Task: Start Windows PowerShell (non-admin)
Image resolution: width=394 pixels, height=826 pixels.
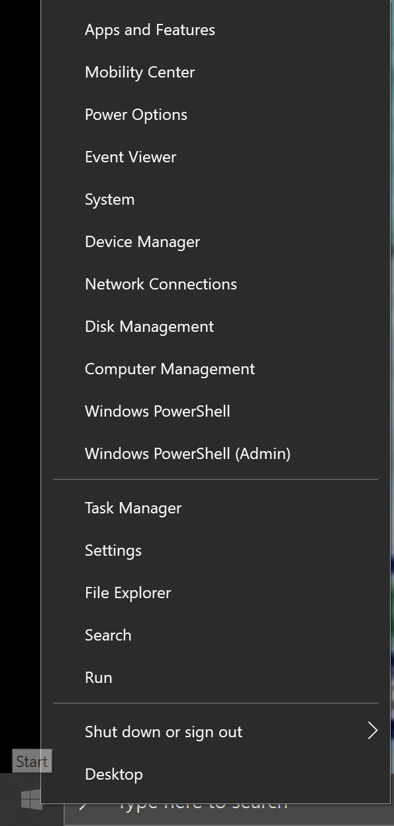Action: pos(216,411)
